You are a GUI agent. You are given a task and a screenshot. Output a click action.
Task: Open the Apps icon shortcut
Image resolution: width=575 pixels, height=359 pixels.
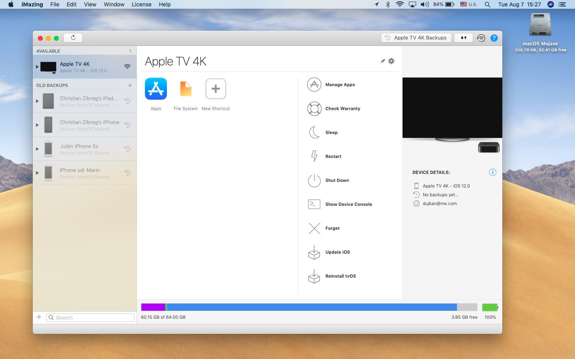coord(156,89)
